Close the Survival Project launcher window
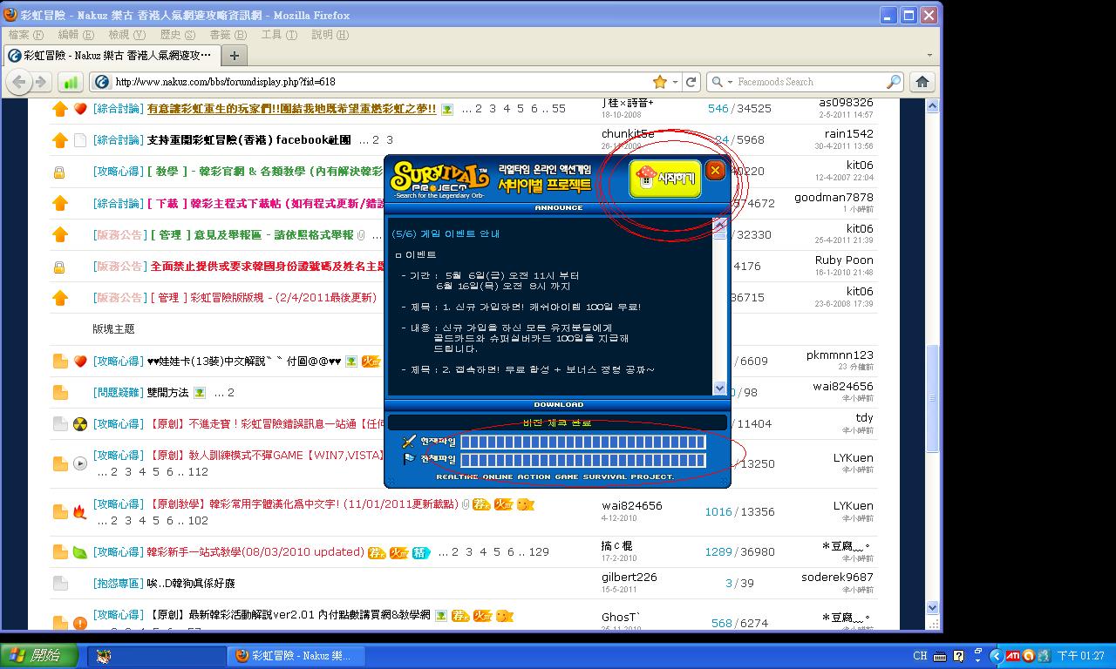Viewport: 1116px width, 669px height. click(x=715, y=171)
